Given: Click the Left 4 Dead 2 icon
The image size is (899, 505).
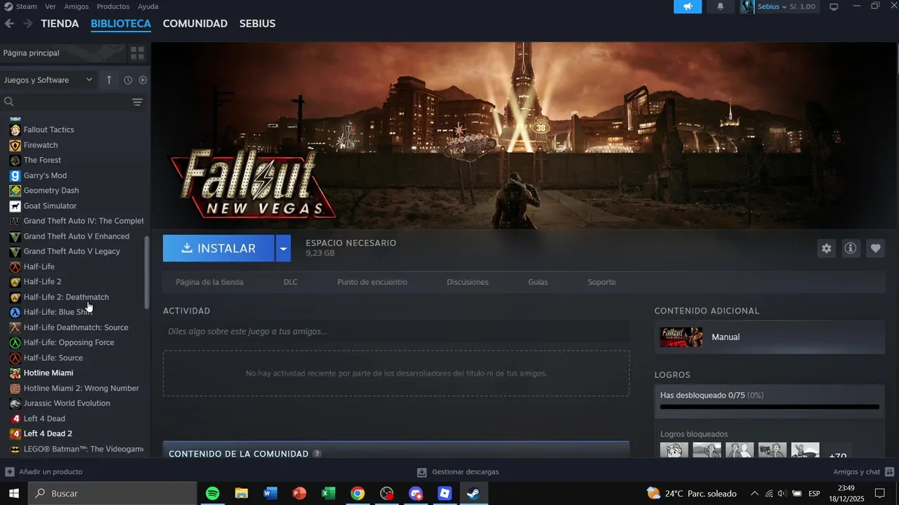Looking at the screenshot, I should click(15, 434).
